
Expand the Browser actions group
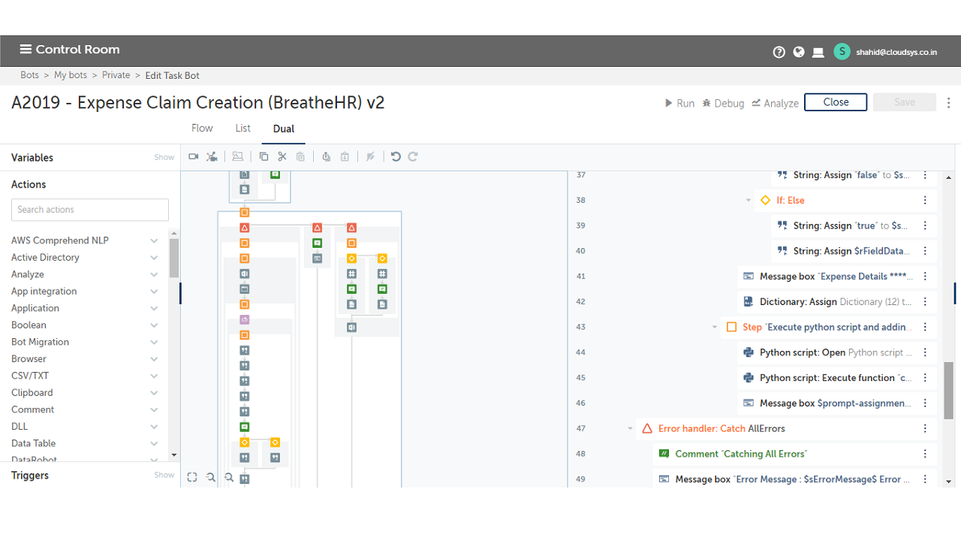(x=154, y=359)
